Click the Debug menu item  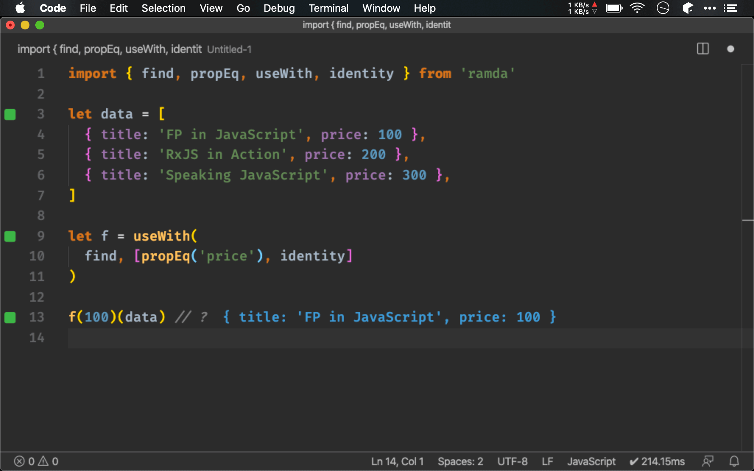(x=278, y=8)
